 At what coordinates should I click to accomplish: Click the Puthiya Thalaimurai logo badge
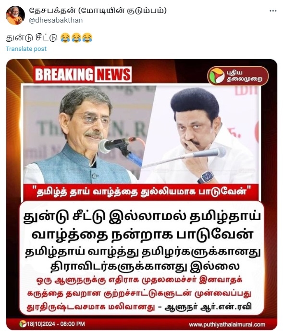[x=238, y=76]
